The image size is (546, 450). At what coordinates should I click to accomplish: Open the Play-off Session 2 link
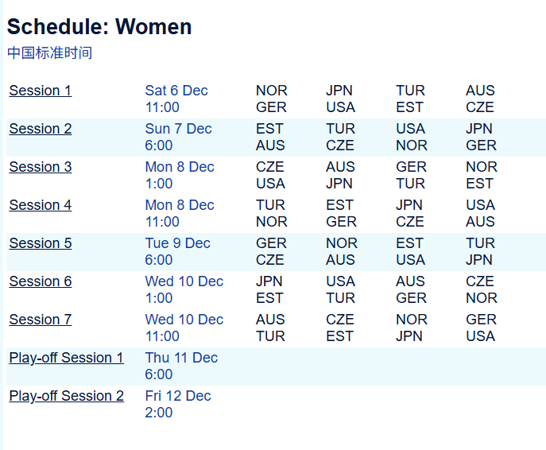click(67, 397)
